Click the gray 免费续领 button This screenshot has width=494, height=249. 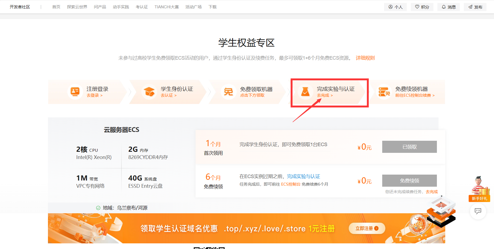pos(409,181)
